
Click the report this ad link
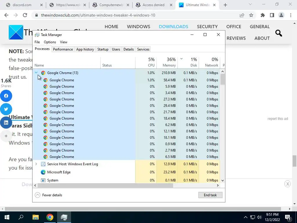tap(278, 119)
